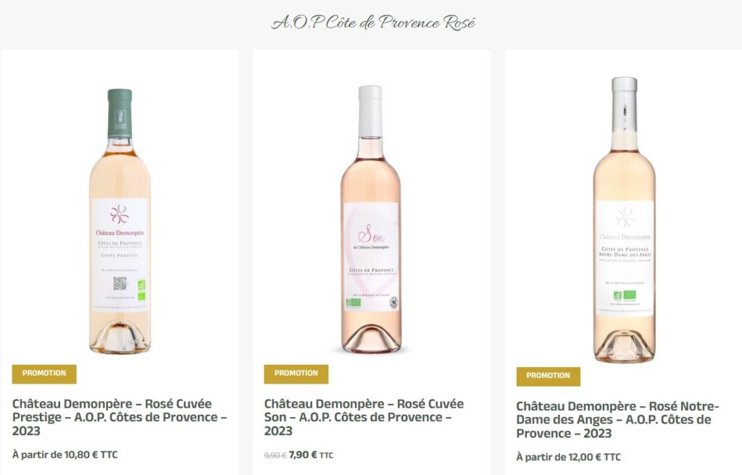Screen dimensions: 742x475
Task: Click the green capsule of the Prestige bottle
Action: click(x=120, y=114)
